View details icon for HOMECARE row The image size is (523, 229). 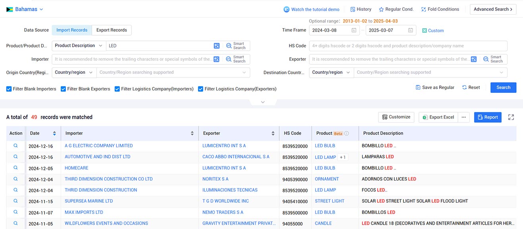[16, 168]
